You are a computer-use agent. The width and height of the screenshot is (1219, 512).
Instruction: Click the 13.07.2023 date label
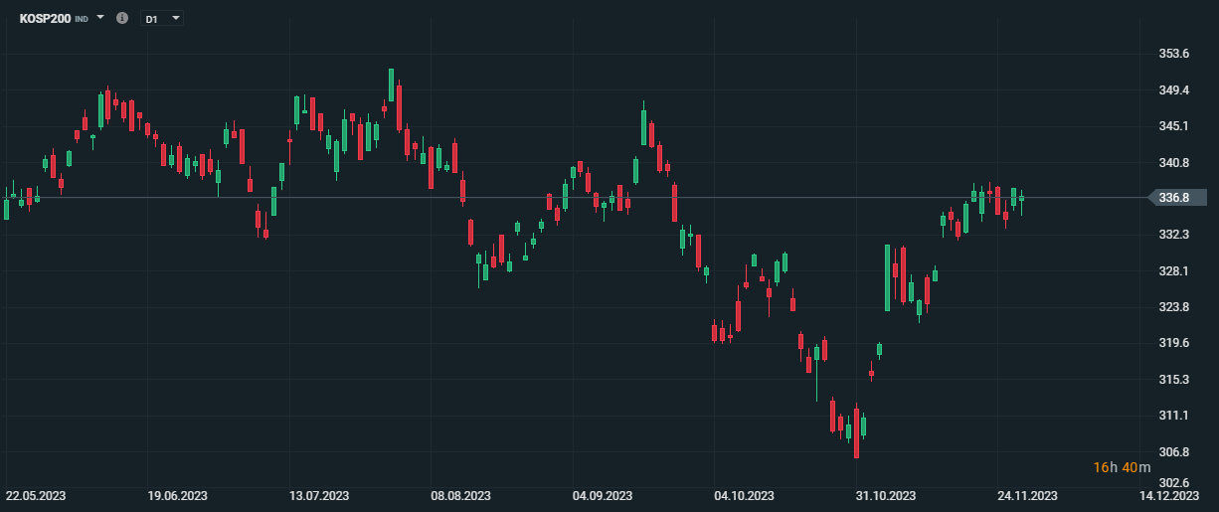point(319,495)
